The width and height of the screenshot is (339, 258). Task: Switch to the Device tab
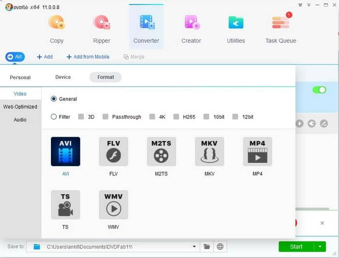(63, 77)
